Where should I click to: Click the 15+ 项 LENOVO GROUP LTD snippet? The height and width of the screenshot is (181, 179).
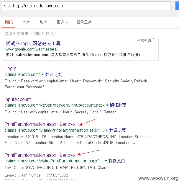57,167
